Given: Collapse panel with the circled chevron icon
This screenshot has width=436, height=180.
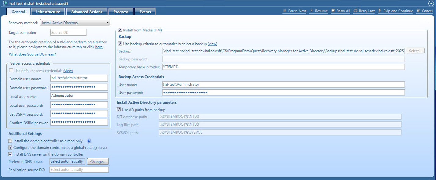Looking at the screenshot, I should point(431,3).
